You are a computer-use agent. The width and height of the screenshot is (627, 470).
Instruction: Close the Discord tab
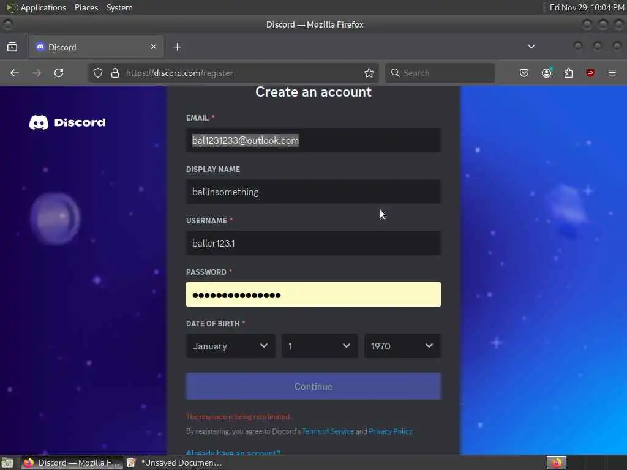tap(154, 47)
